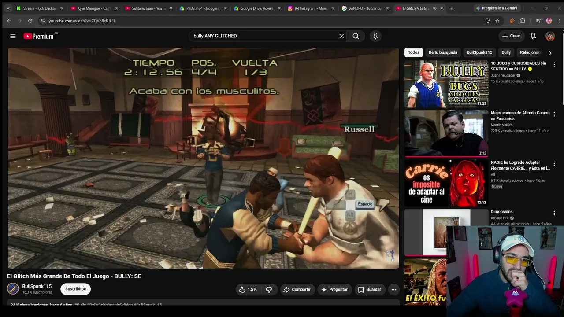Screen dimensions: 564x317
Task: Click the youtube.com address bar URL
Action: tap(82, 21)
